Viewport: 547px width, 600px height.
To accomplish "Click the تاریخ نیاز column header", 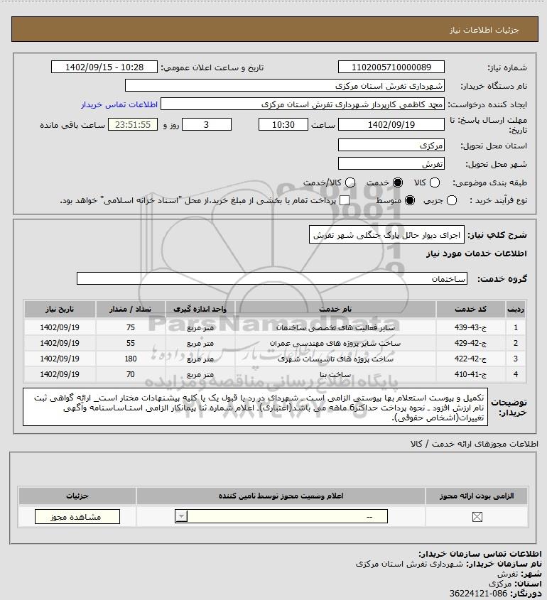I will tap(60, 309).
